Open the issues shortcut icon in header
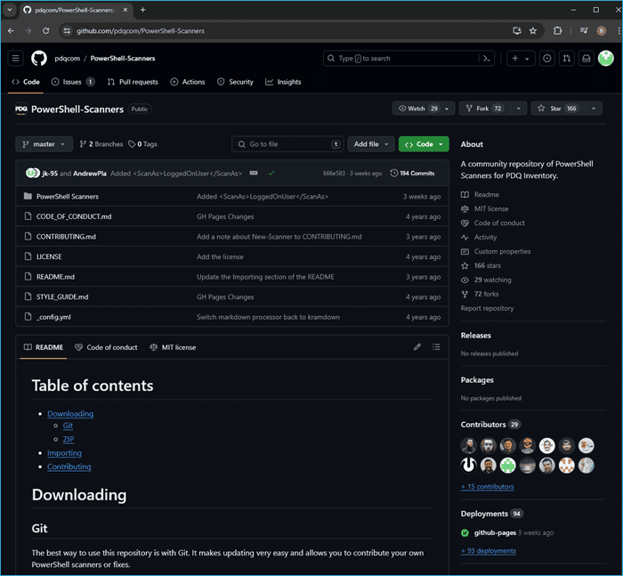Screen dimensions: 623x576 click(547, 59)
